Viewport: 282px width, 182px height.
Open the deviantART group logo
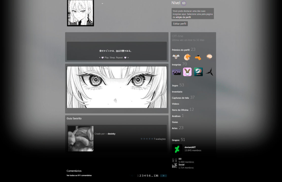tap(177, 149)
